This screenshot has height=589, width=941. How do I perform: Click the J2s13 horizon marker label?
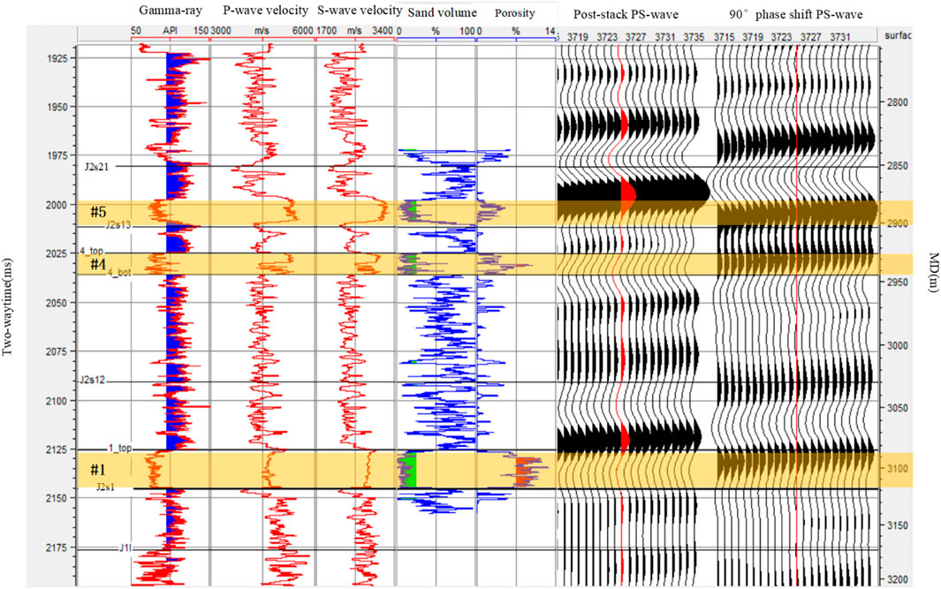point(117,226)
